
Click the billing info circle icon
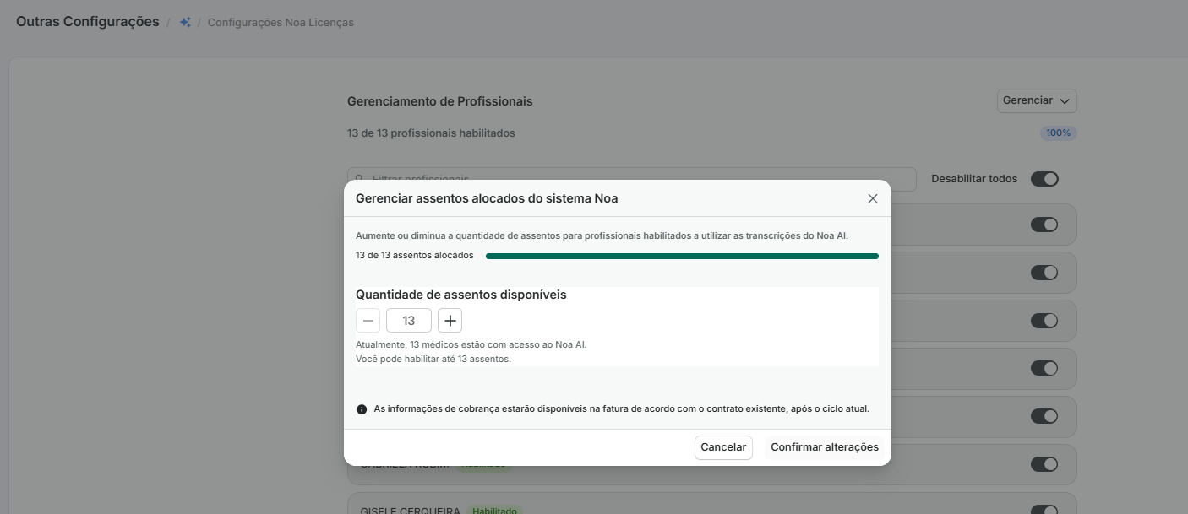click(x=362, y=409)
